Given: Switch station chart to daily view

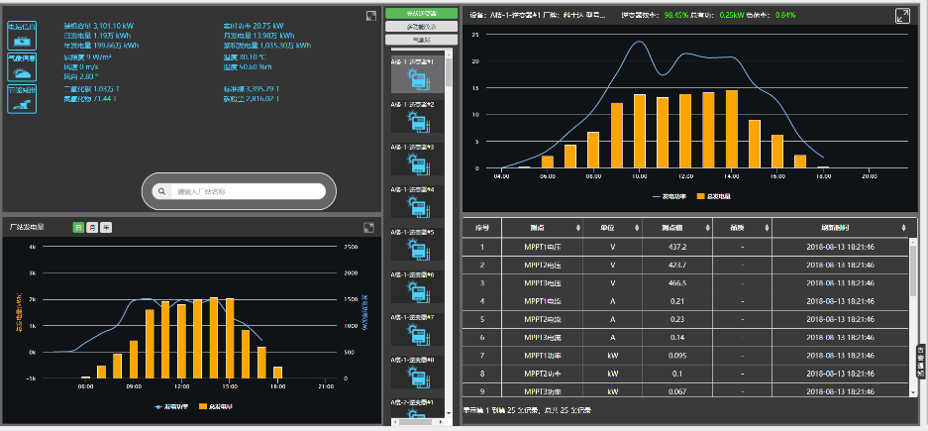Looking at the screenshot, I should coord(78,227).
